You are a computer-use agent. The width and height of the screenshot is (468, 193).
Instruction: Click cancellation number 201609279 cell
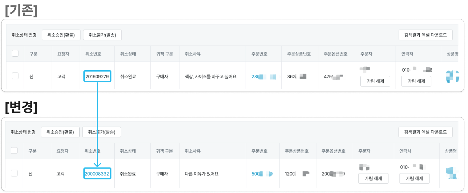coord(97,76)
